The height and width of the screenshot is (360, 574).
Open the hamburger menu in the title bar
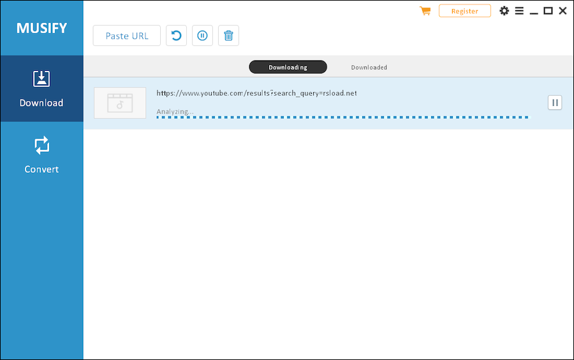pyautogui.click(x=519, y=11)
